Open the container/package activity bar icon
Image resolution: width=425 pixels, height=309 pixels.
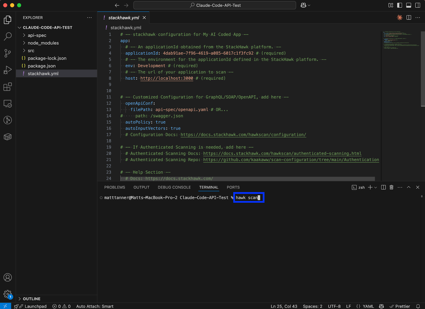click(x=8, y=137)
